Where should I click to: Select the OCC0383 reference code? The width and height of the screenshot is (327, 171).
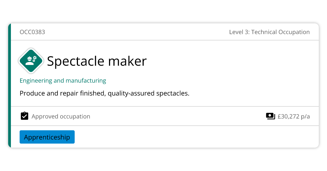[x=32, y=32]
